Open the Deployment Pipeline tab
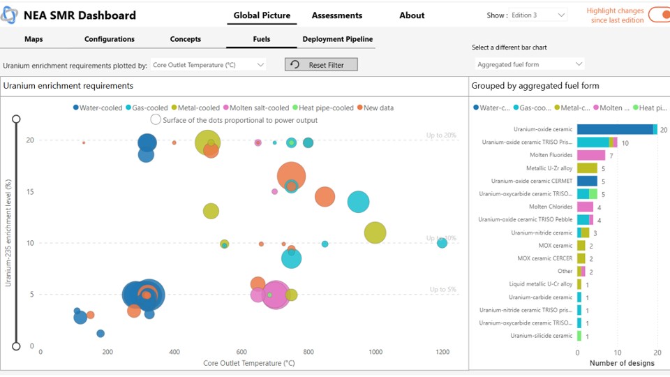Viewport: 670px width, 377px height. click(338, 39)
